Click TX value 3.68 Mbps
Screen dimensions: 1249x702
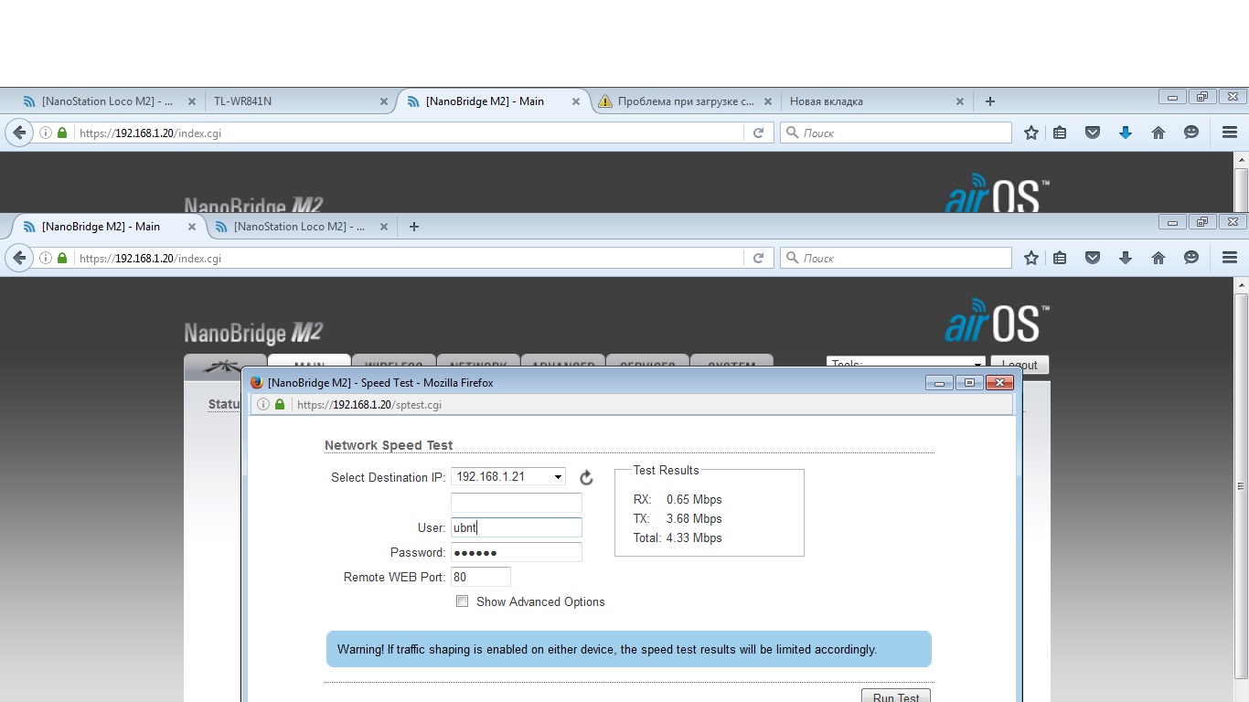coord(694,518)
